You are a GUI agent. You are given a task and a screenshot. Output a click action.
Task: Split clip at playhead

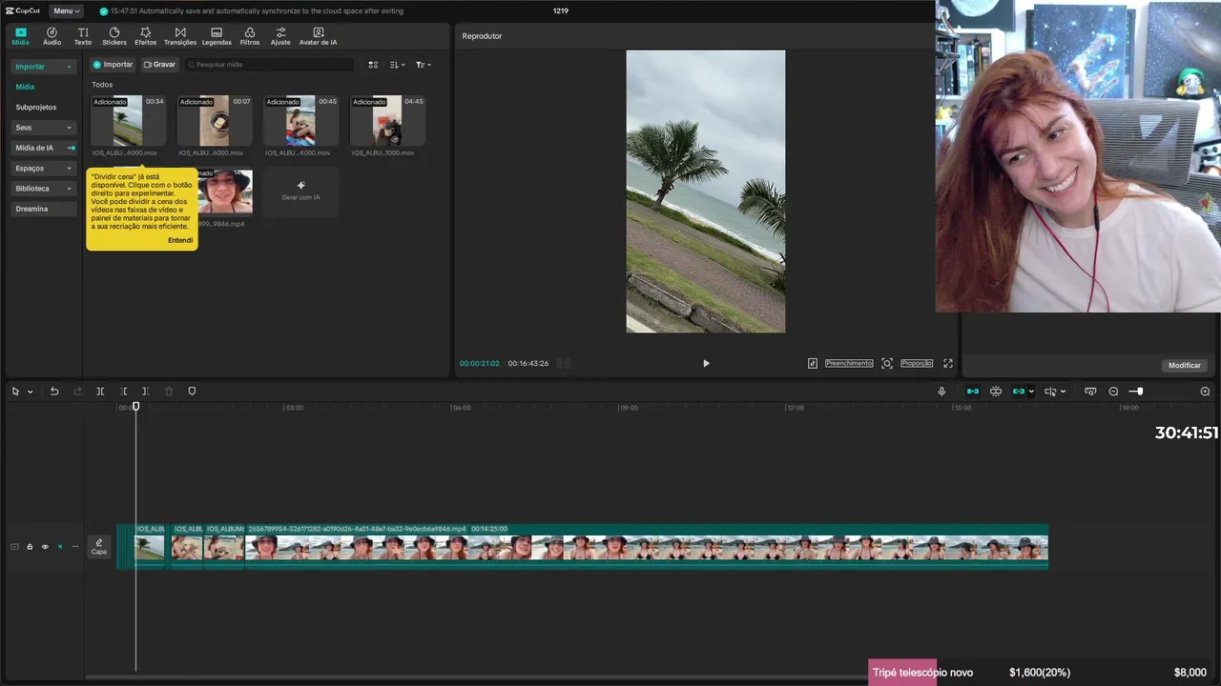(x=100, y=392)
